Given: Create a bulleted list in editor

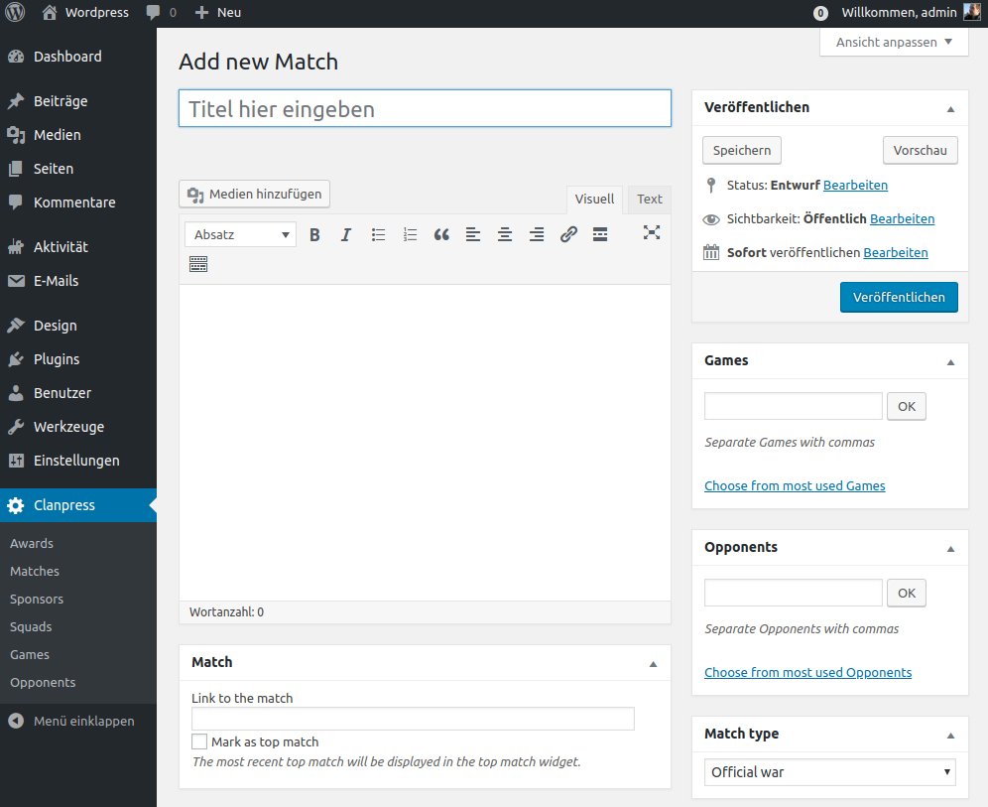Looking at the screenshot, I should (378, 235).
